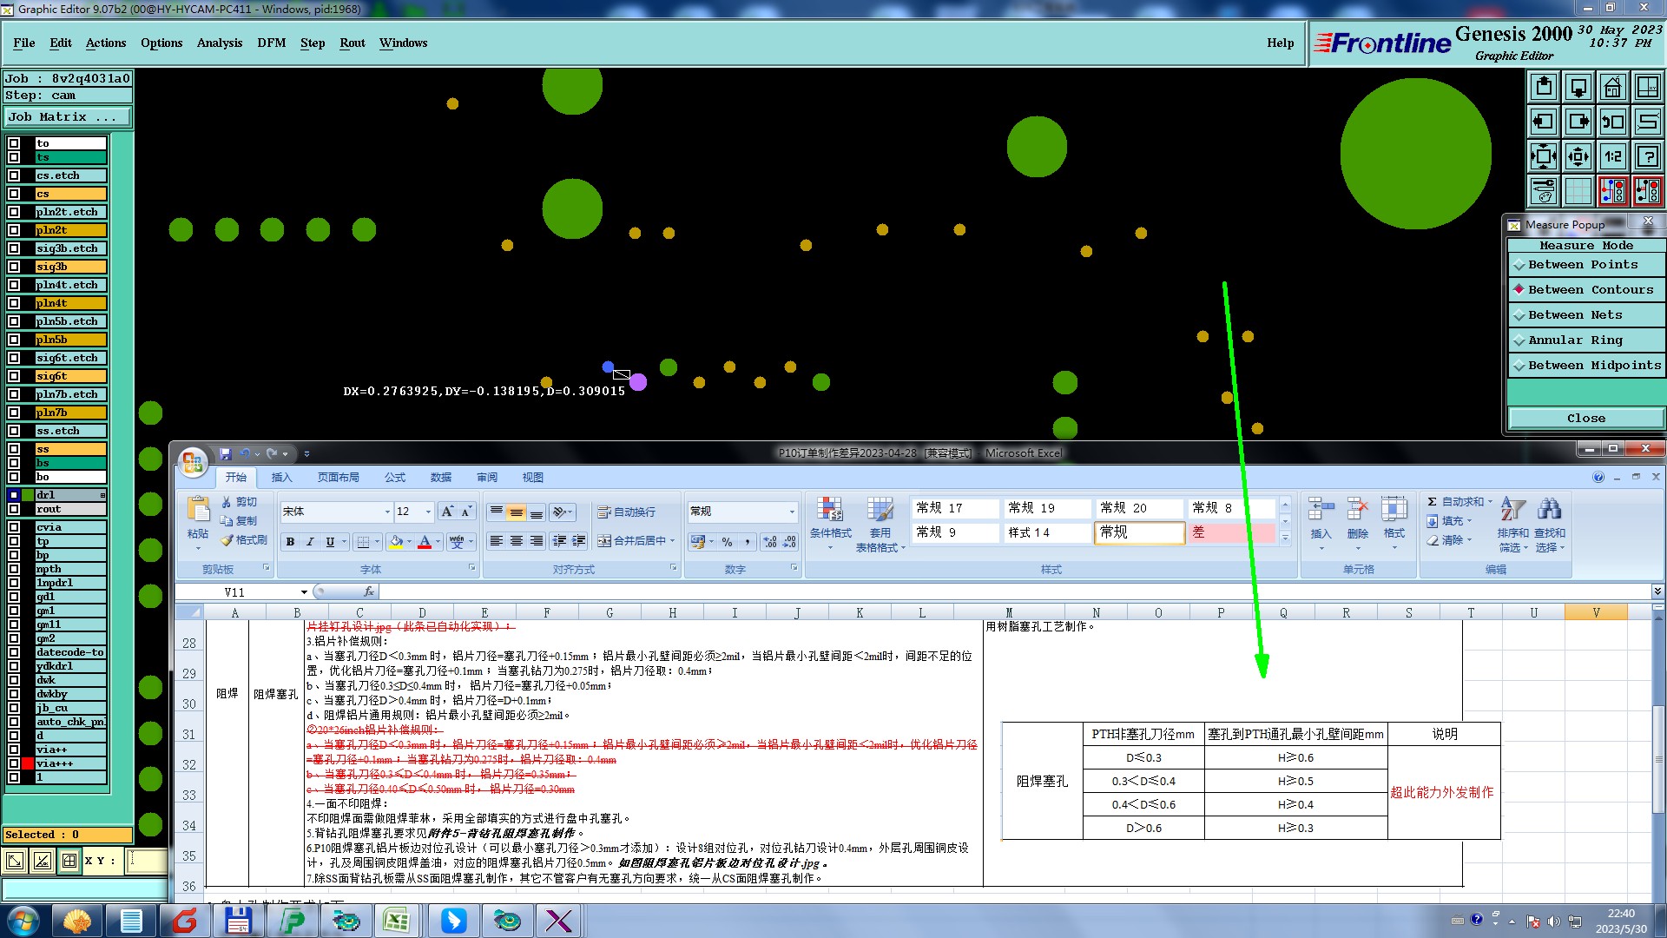The image size is (1667, 938).
Task: Click Excel Paste icon
Action: [198, 509]
